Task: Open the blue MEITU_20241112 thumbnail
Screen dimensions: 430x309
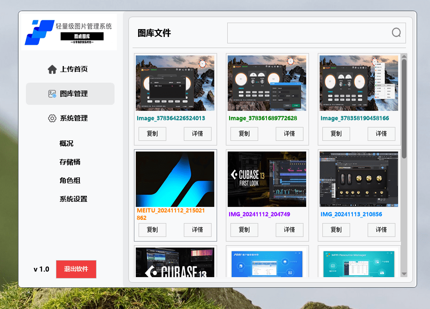Action: (175, 179)
